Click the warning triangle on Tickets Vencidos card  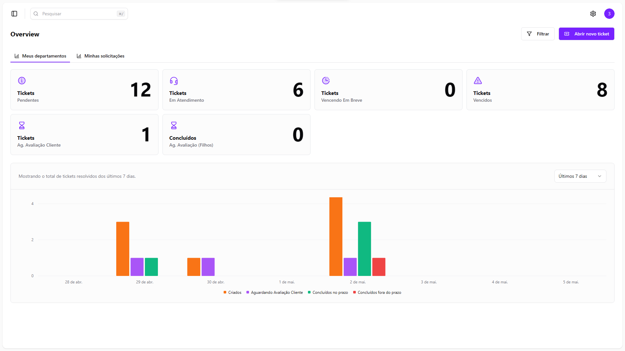pos(478,81)
